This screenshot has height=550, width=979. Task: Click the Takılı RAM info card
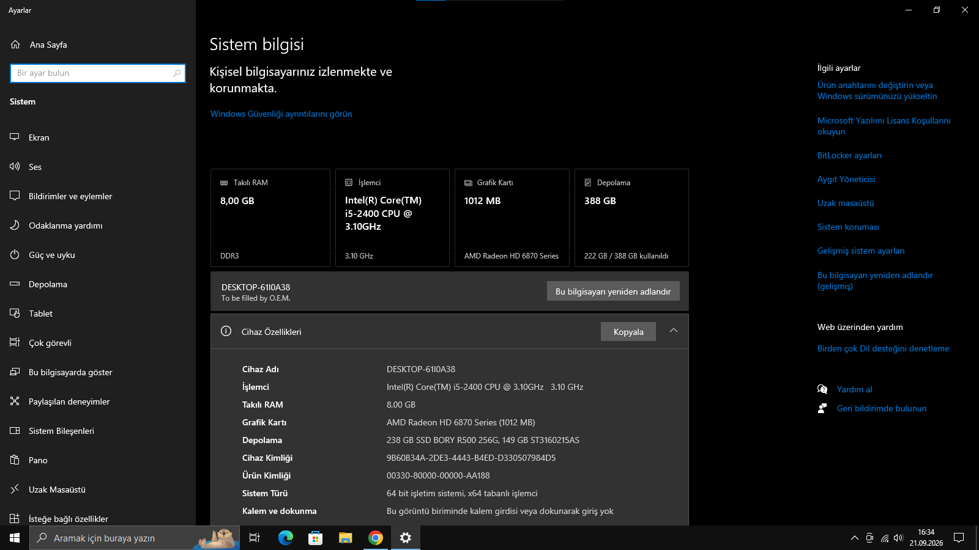point(270,218)
